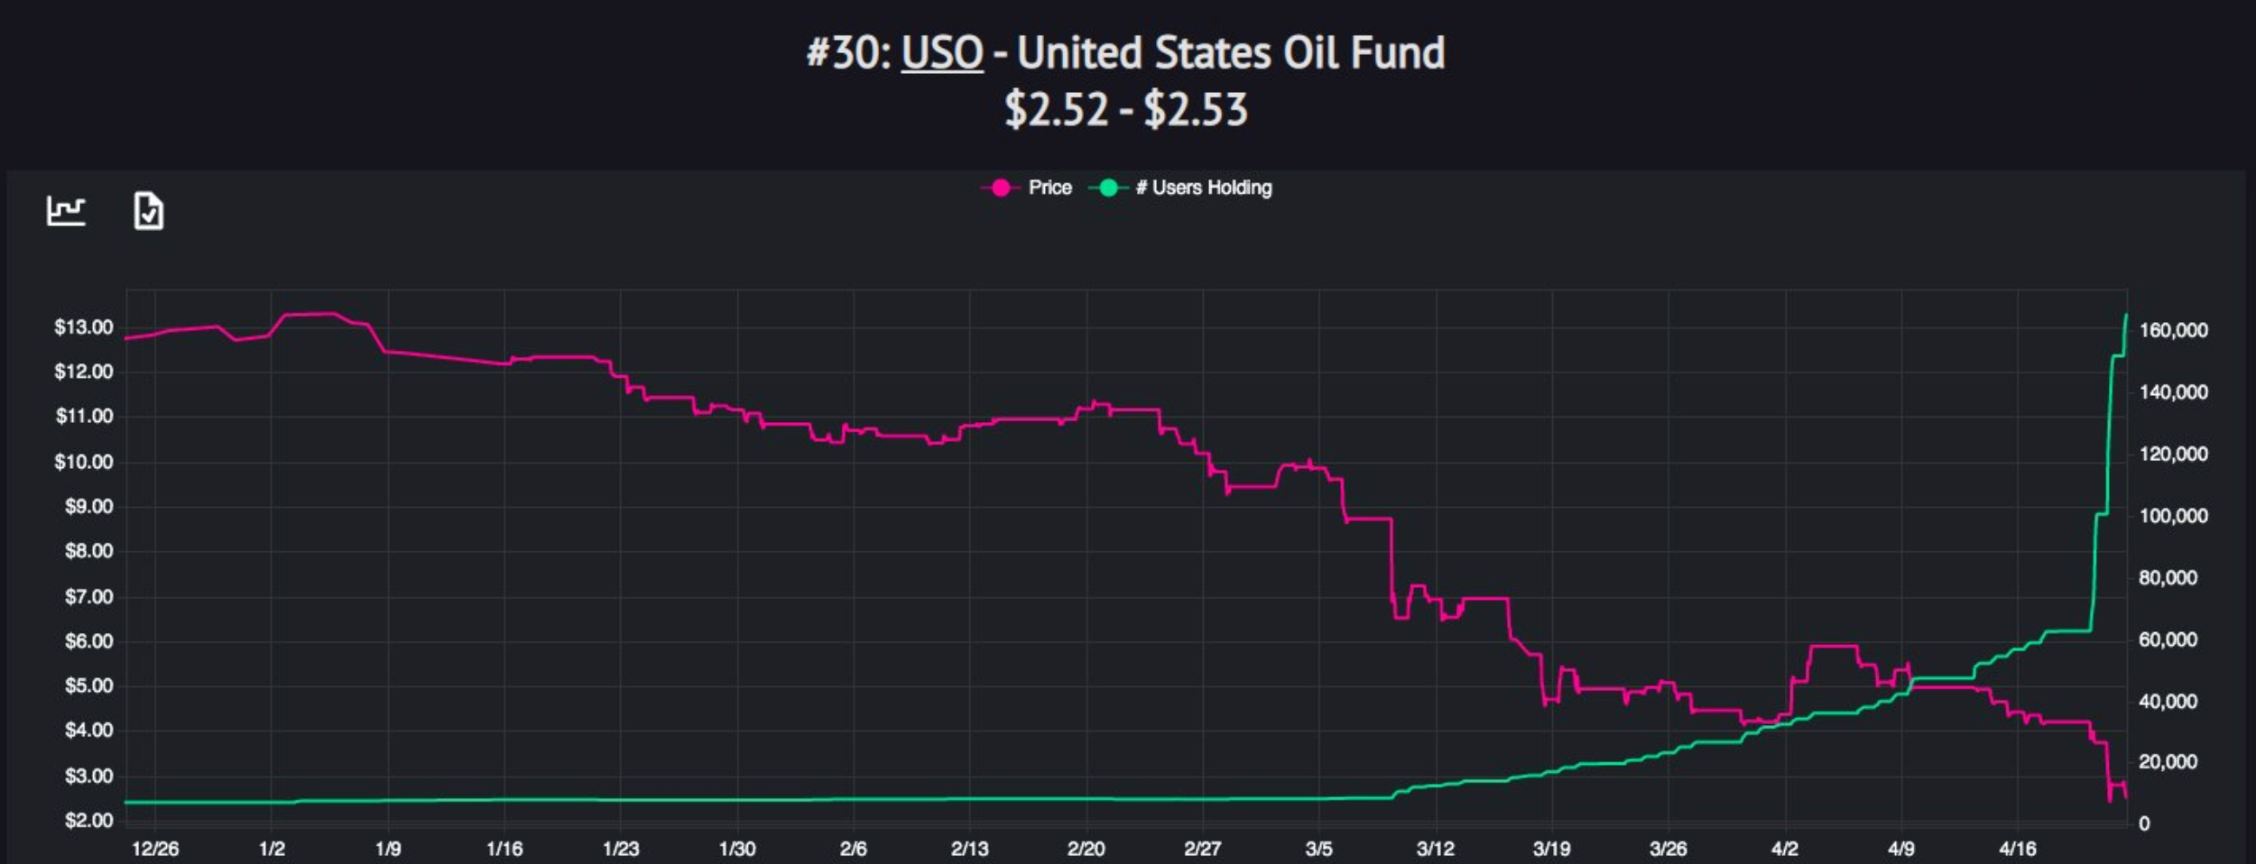Select the 3/12 date label on the timeline
The width and height of the screenshot is (2256, 864).
tap(1436, 849)
